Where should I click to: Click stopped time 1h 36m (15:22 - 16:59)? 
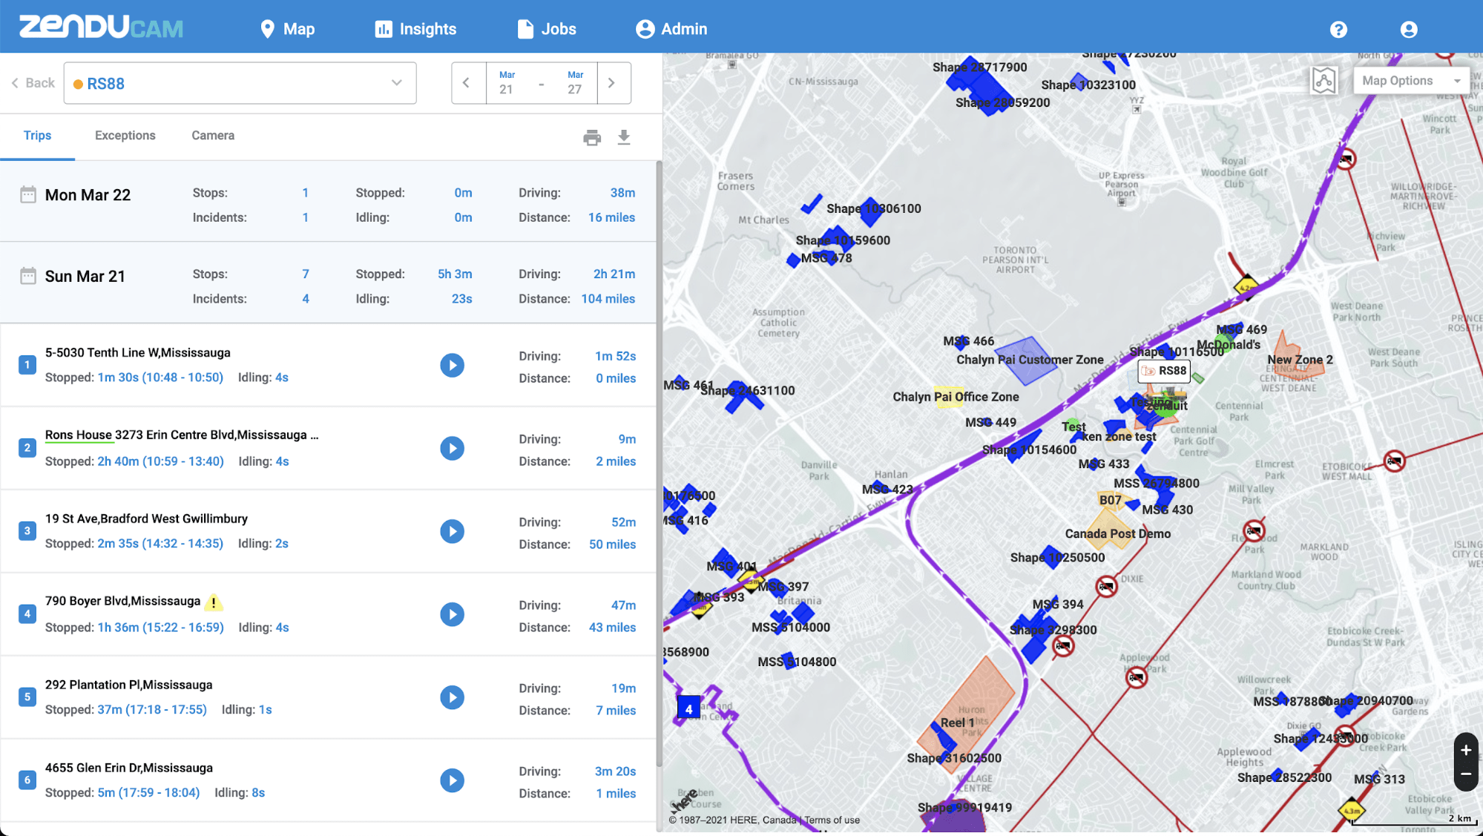[x=160, y=628]
